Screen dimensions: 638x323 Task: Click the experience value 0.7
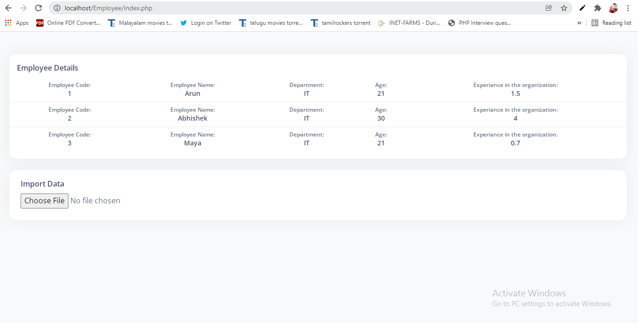[515, 143]
